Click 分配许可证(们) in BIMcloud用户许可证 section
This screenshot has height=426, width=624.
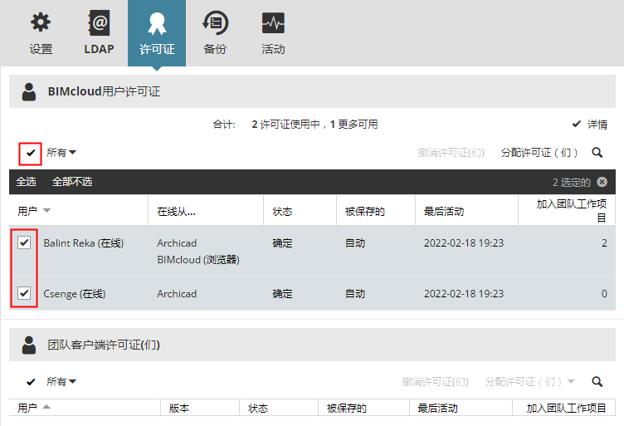539,153
